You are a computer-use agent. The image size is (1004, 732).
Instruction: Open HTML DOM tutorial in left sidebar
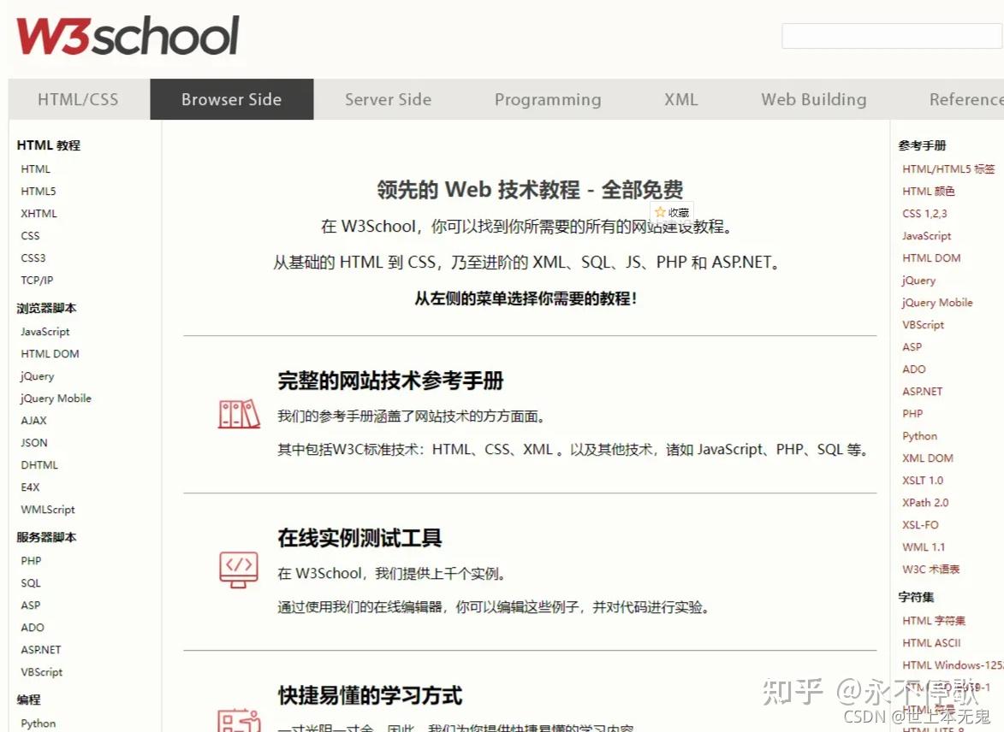click(x=50, y=354)
